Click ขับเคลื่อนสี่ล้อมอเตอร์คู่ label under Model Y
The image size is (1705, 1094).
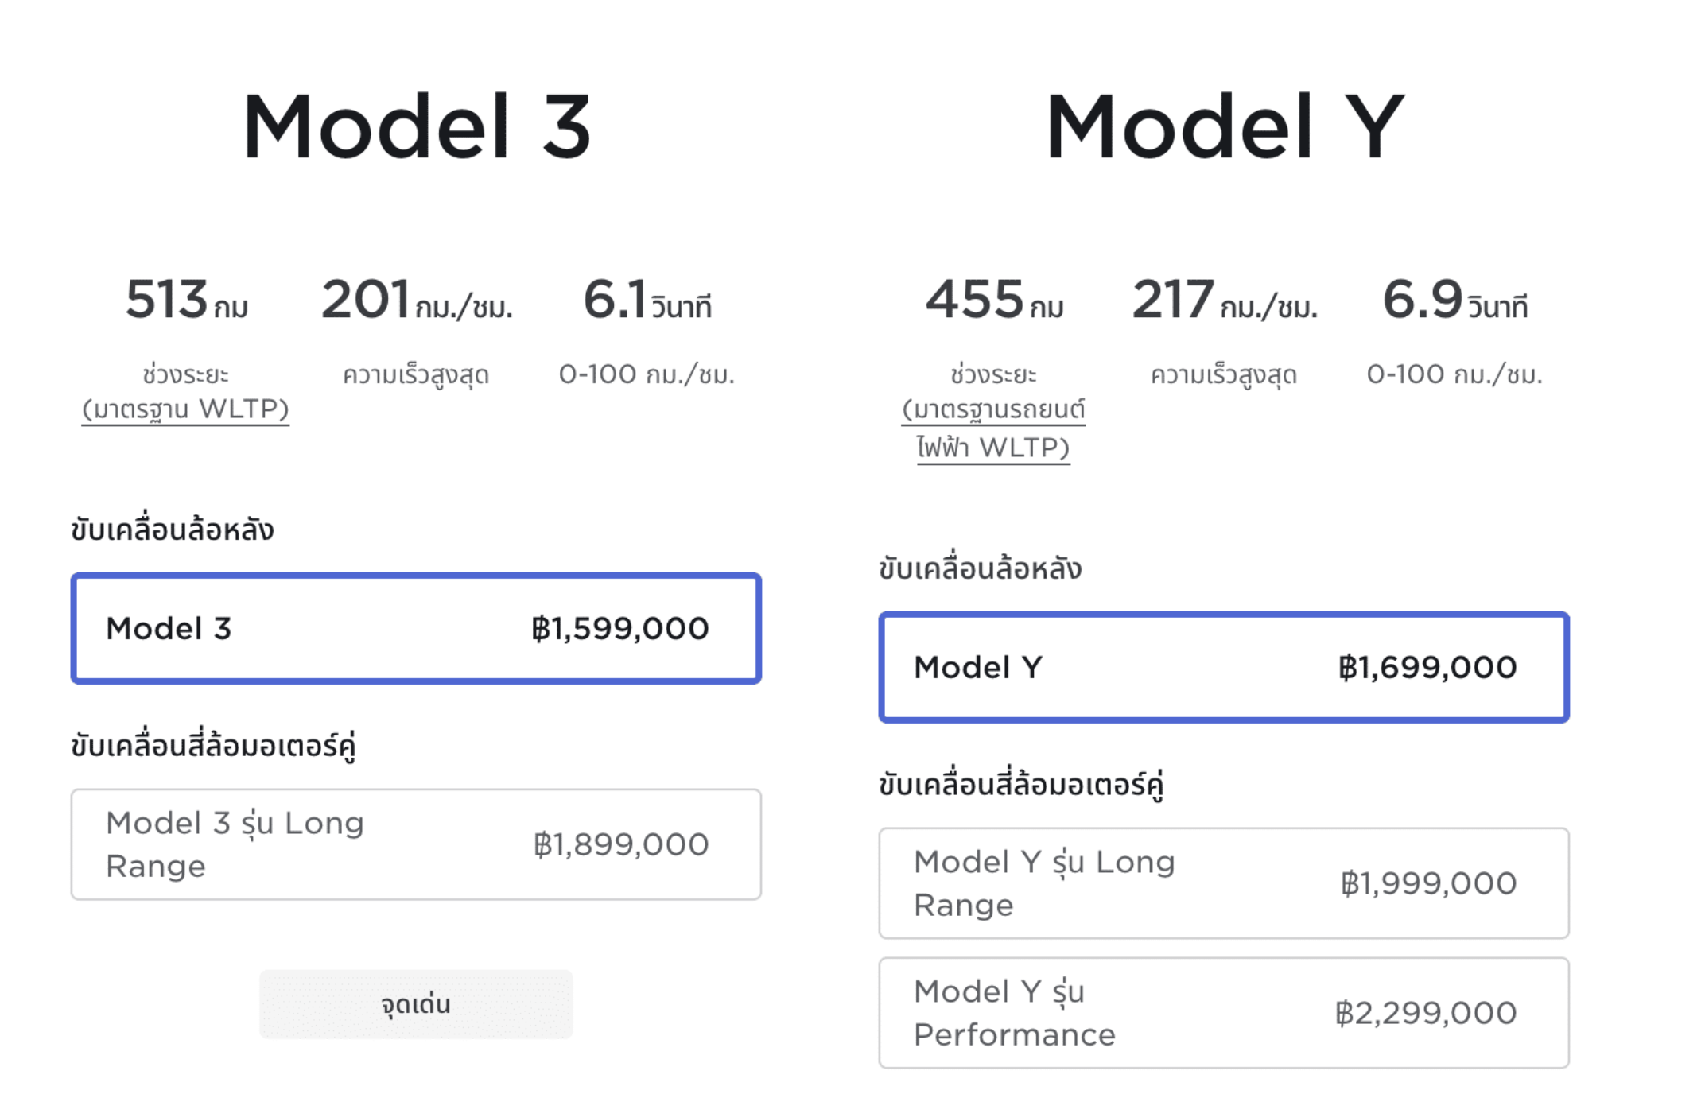(x=1021, y=785)
